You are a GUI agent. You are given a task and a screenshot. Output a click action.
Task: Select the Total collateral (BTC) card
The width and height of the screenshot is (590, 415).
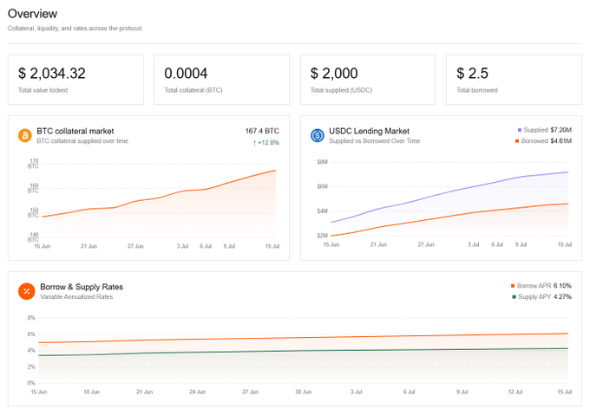point(221,80)
